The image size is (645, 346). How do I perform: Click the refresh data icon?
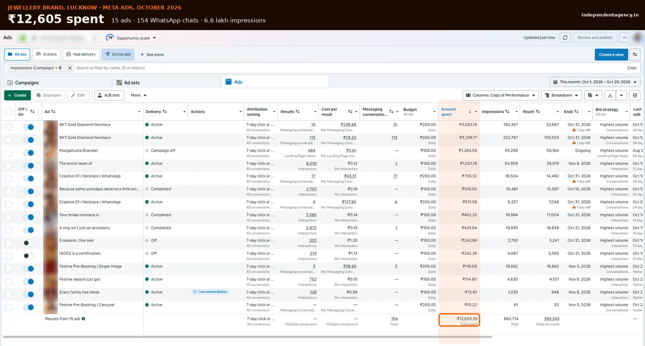[565, 37]
